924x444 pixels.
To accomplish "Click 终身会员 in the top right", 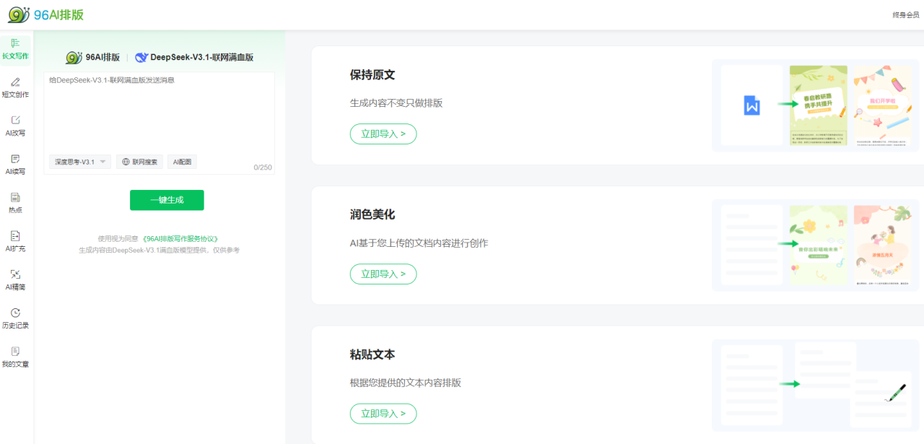I will 905,15.
